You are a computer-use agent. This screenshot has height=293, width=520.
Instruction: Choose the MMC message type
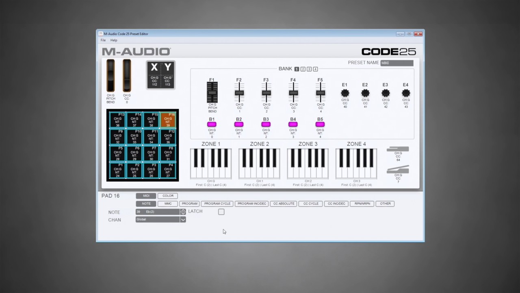click(168, 203)
